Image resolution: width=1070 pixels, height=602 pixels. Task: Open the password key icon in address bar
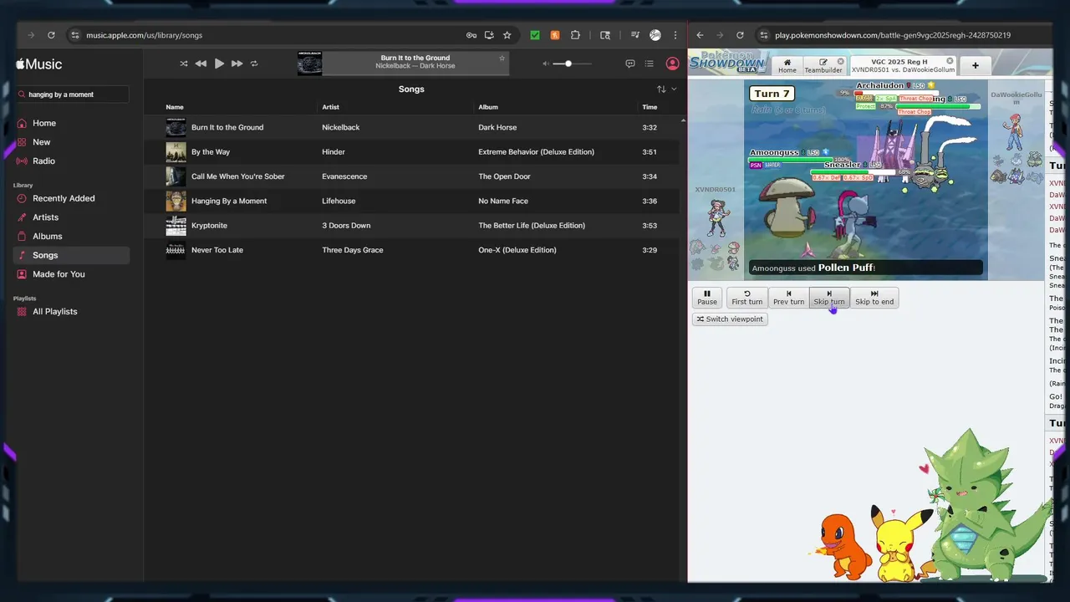click(471, 35)
